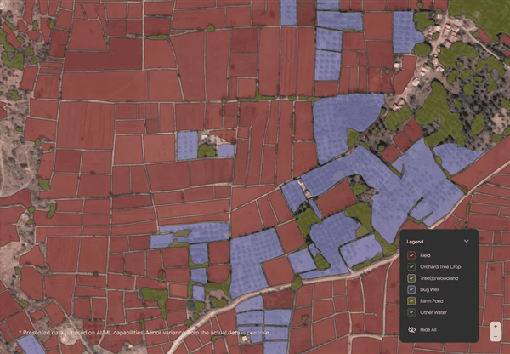
Task: Zoom in using the plus button
Action: point(496,325)
